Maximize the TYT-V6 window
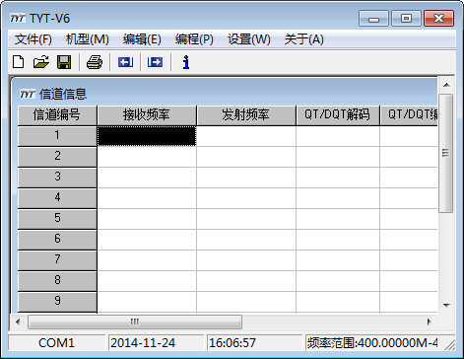The height and width of the screenshot is (359, 464). [406, 19]
